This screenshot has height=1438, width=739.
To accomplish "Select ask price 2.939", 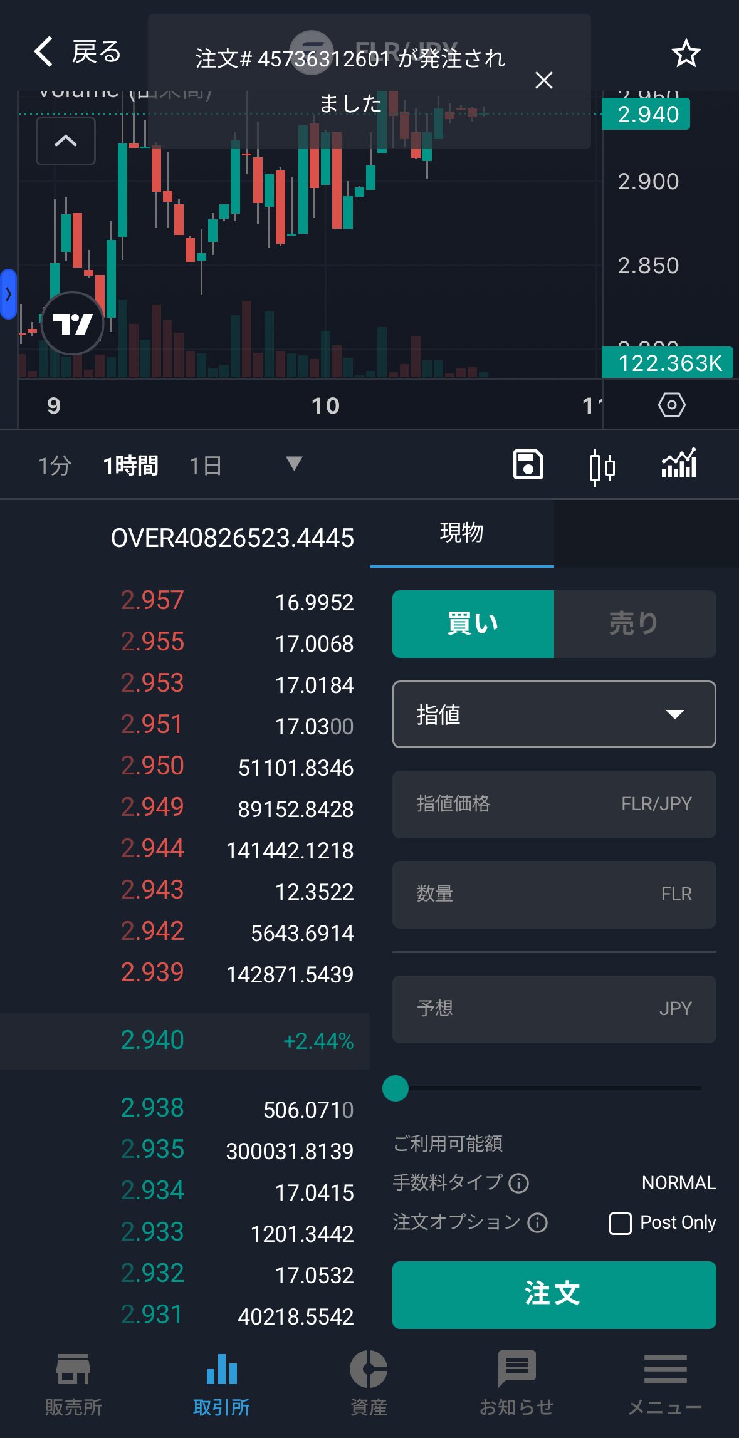I will point(152,972).
